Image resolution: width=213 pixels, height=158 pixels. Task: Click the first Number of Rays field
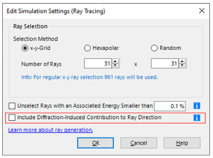(x=98, y=64)
